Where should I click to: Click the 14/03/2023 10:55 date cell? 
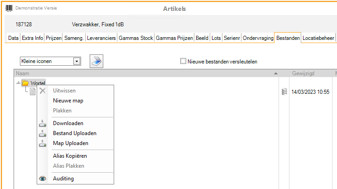tap(310, 92)
